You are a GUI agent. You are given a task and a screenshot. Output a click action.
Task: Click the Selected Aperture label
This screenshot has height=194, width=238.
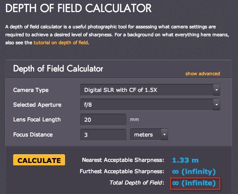37,105
